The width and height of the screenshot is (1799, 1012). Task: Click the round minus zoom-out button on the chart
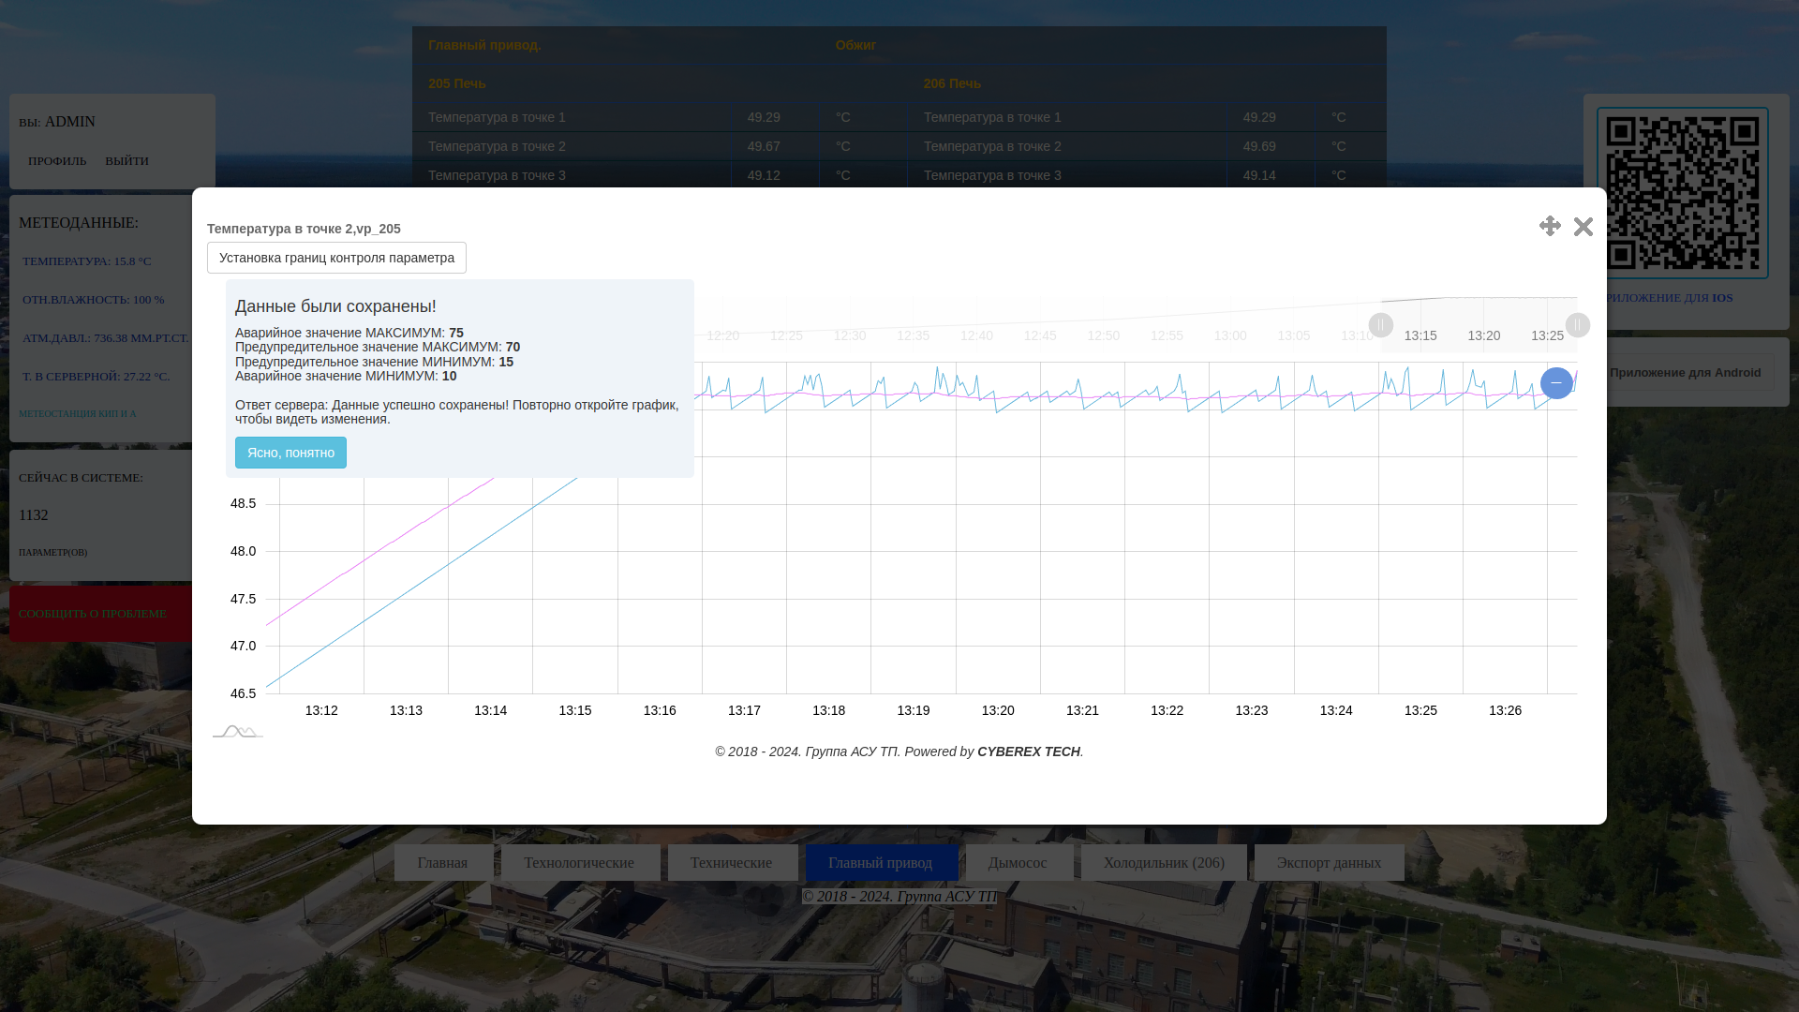1556,383
